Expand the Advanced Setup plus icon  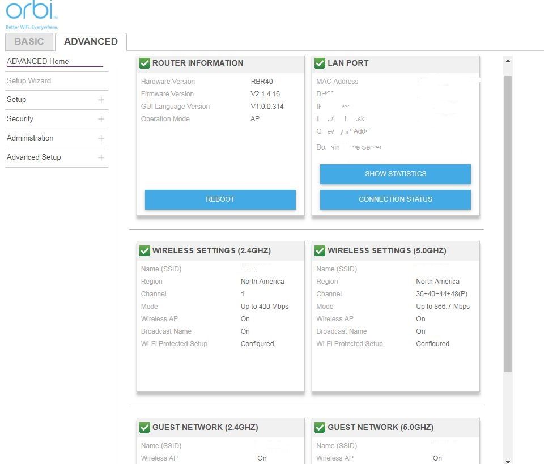[x=101, y=157]
